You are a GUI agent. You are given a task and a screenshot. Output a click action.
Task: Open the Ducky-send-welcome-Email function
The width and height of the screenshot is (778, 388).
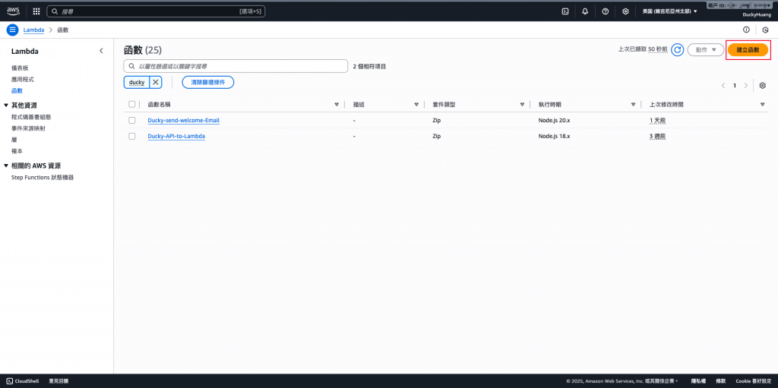[184, 120]
